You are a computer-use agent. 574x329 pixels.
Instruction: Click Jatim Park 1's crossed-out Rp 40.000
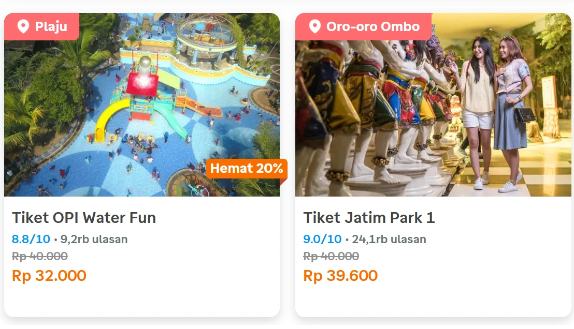click(x=331, y=256)
